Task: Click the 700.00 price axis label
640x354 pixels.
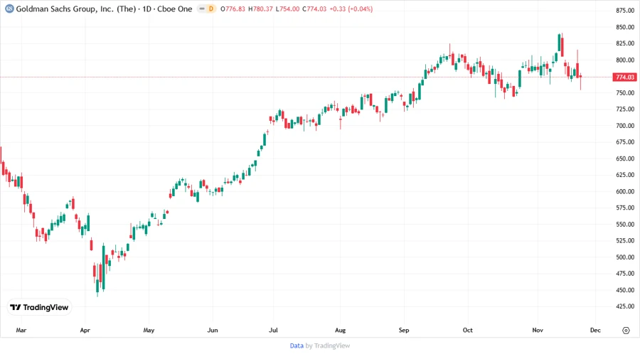Action: tap(625, 126)
